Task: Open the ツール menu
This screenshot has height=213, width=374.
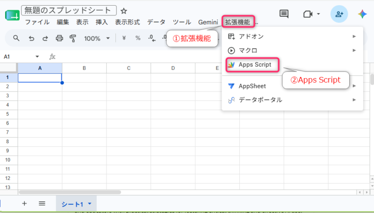Action: tap(182, 22)
